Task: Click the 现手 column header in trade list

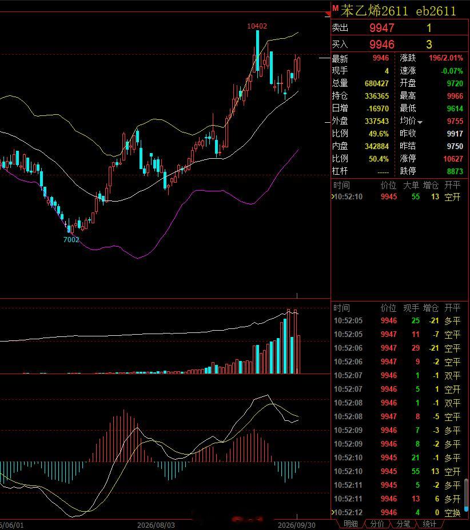Action: click(x=411, y=308)
